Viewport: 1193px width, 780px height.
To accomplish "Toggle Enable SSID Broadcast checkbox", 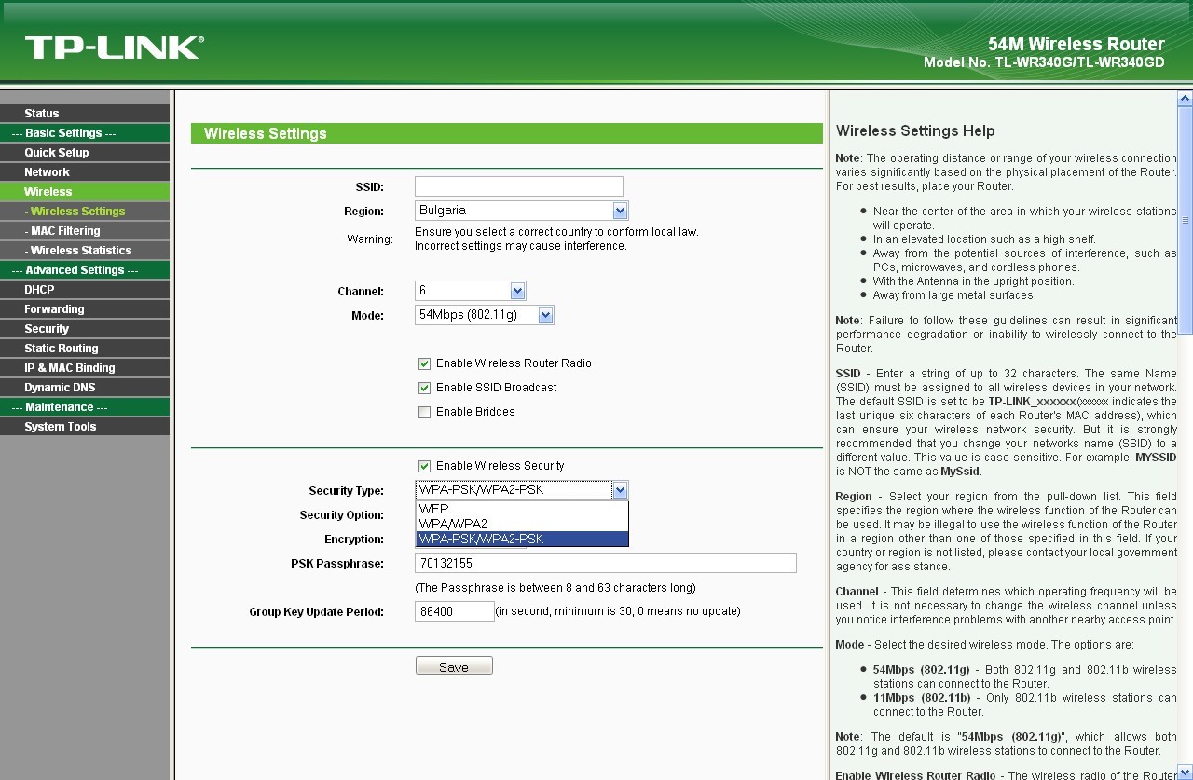I will (425, 388).
